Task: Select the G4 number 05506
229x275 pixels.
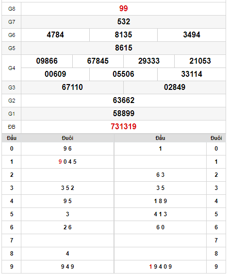Action: point(123,74)
